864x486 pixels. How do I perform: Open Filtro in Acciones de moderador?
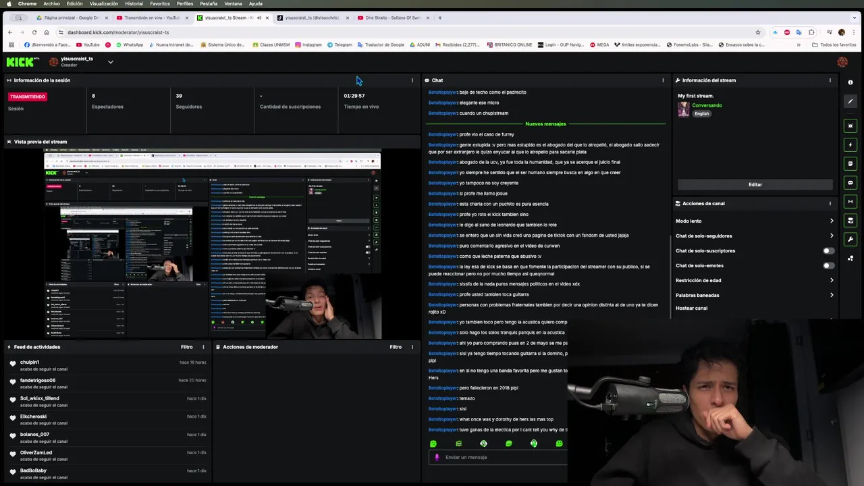pyautogui.click(x=396, y=347)
